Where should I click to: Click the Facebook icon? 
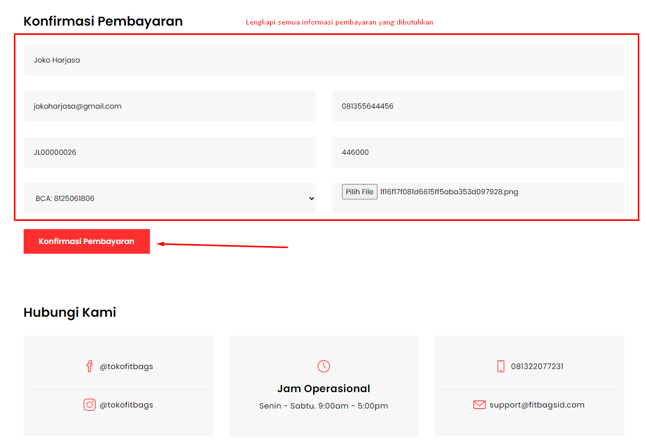click(89, 366)
